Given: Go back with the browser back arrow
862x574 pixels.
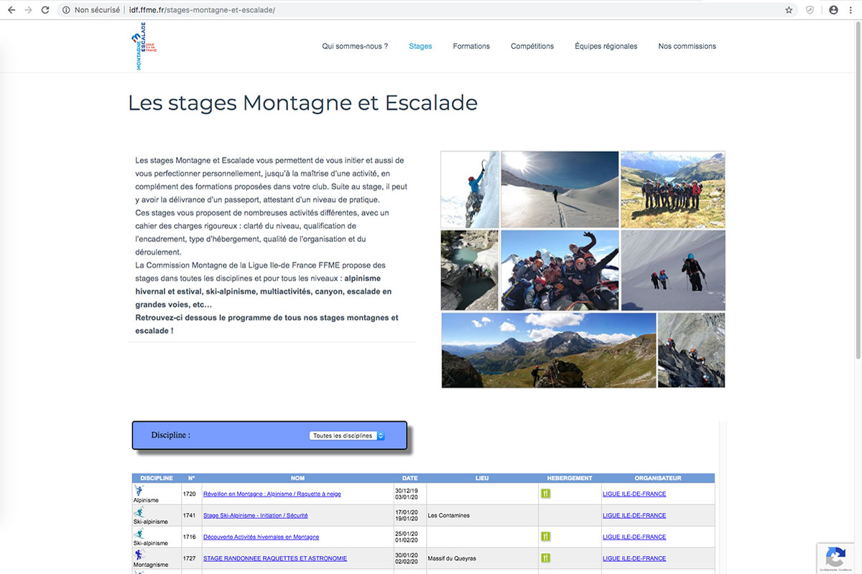Looking at the screenshot, I should coord(11,10).
